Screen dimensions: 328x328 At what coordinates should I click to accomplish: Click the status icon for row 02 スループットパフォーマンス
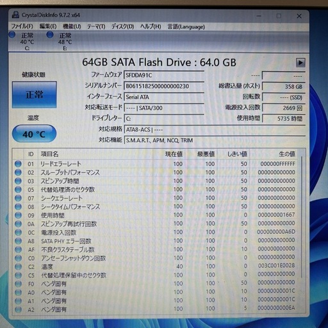click(18, 172)
